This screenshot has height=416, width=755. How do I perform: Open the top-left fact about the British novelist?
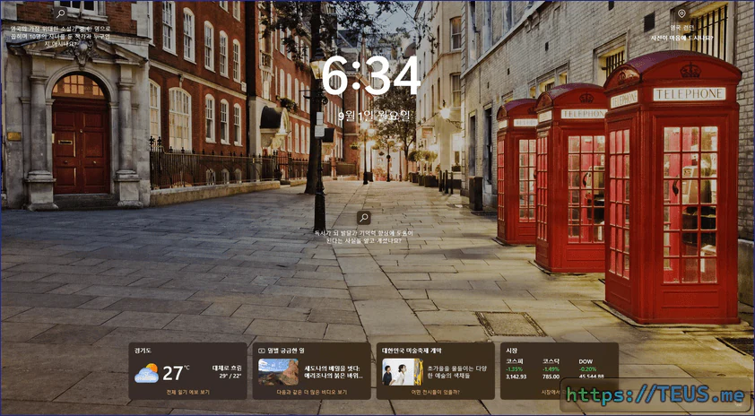click(60, 35)
